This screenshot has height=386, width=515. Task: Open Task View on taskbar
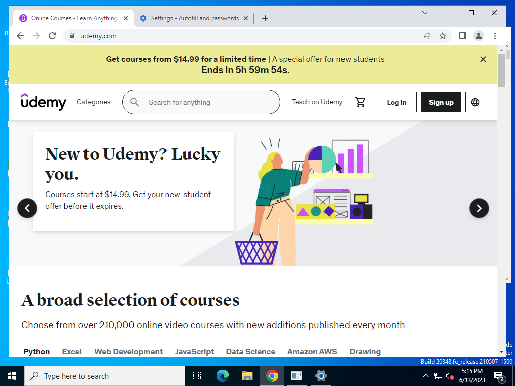pyautogui.click(x=197, y=376)
